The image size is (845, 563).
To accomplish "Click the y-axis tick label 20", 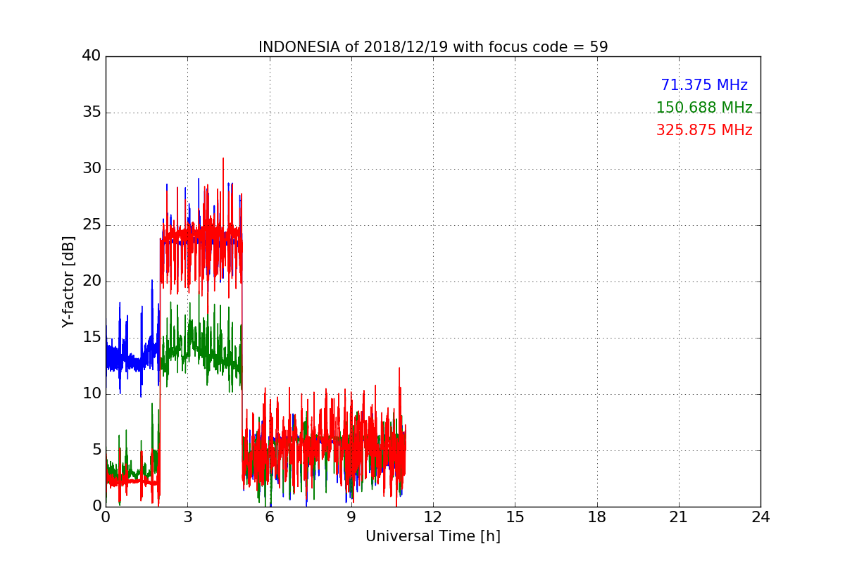I will tap(92, 281).
